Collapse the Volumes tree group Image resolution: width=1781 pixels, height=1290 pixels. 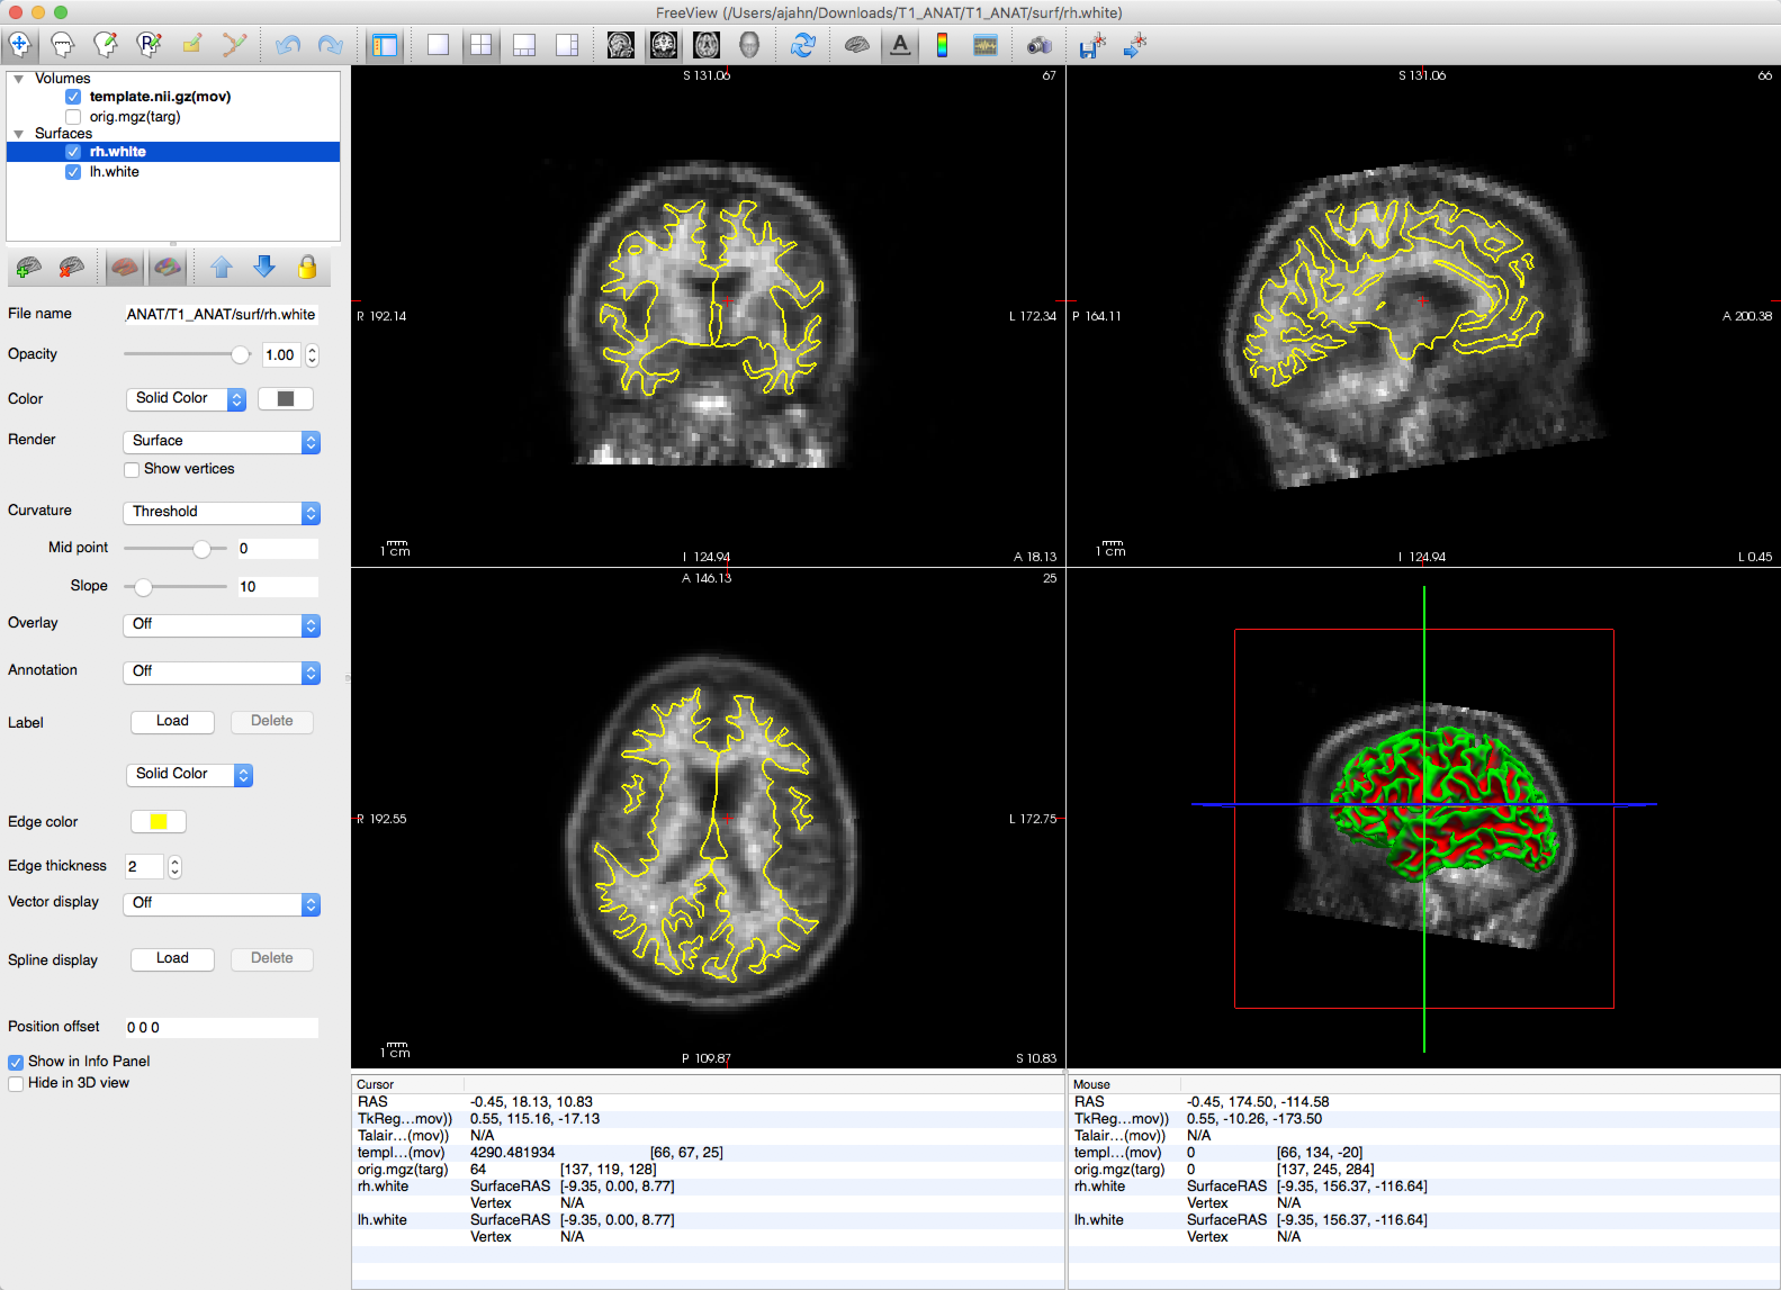[19, 79]
